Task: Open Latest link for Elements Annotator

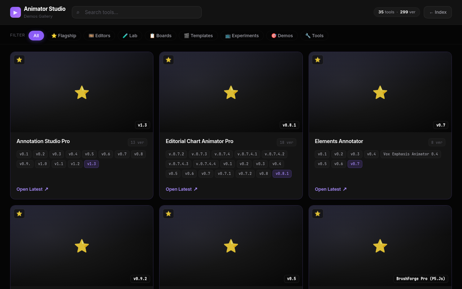Action: point(331,189)
